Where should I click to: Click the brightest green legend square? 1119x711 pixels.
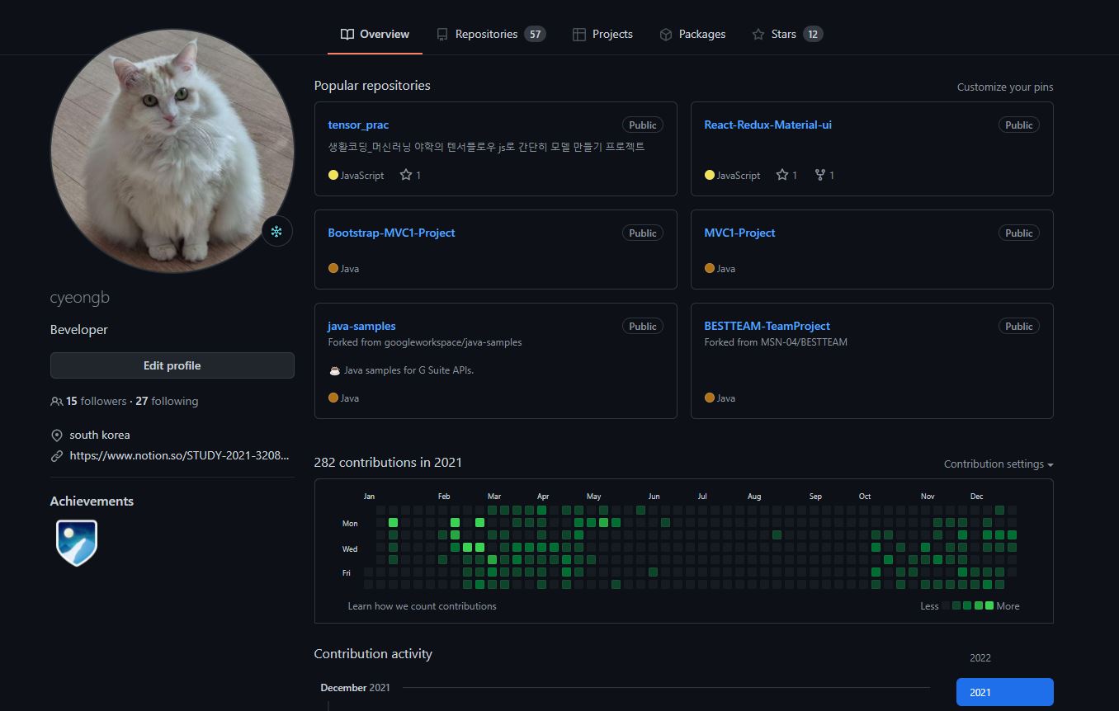click(x=989, y=605)
